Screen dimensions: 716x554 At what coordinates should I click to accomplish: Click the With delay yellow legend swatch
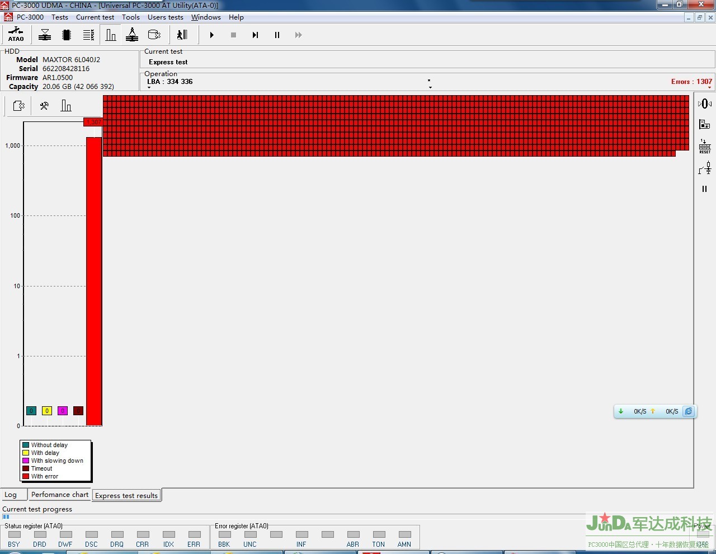(26, 453)
